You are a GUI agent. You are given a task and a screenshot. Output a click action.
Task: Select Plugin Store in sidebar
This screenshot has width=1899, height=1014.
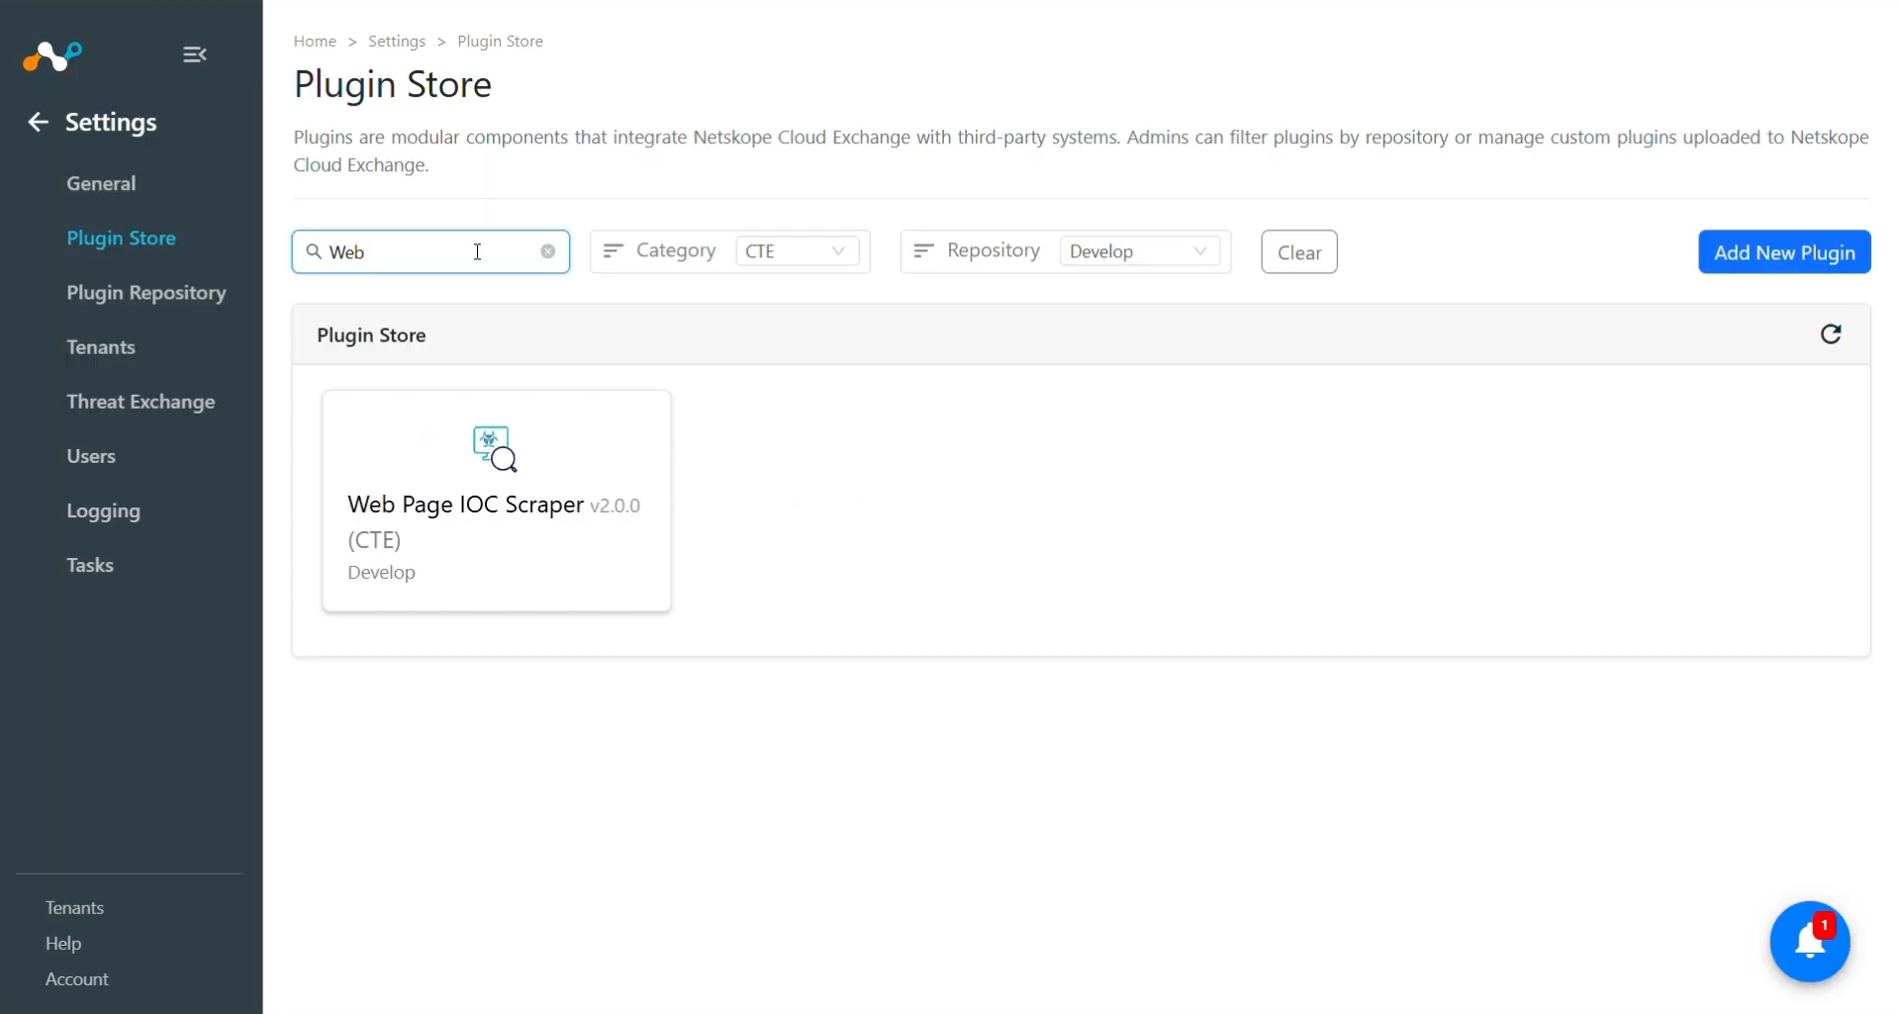121,237
